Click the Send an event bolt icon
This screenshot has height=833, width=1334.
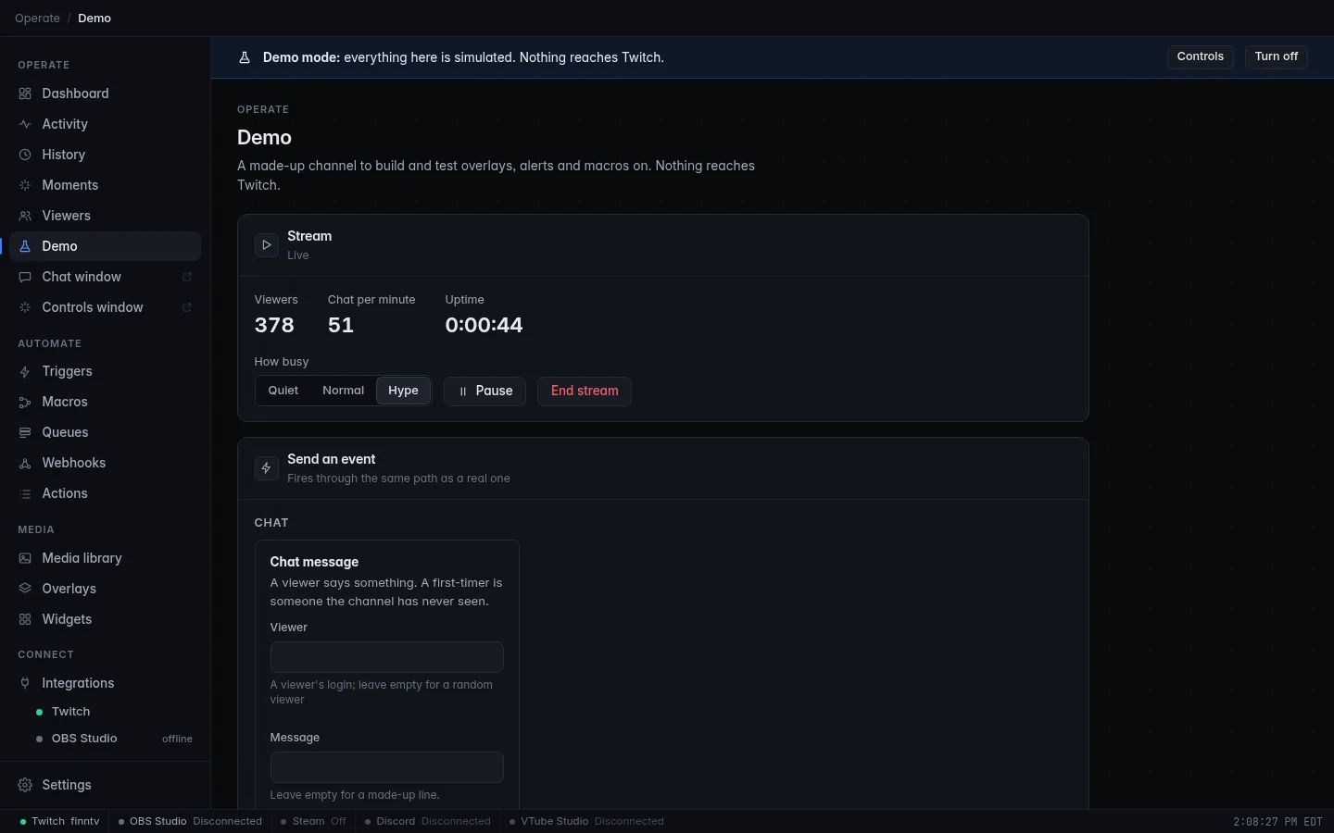point(266,468)
